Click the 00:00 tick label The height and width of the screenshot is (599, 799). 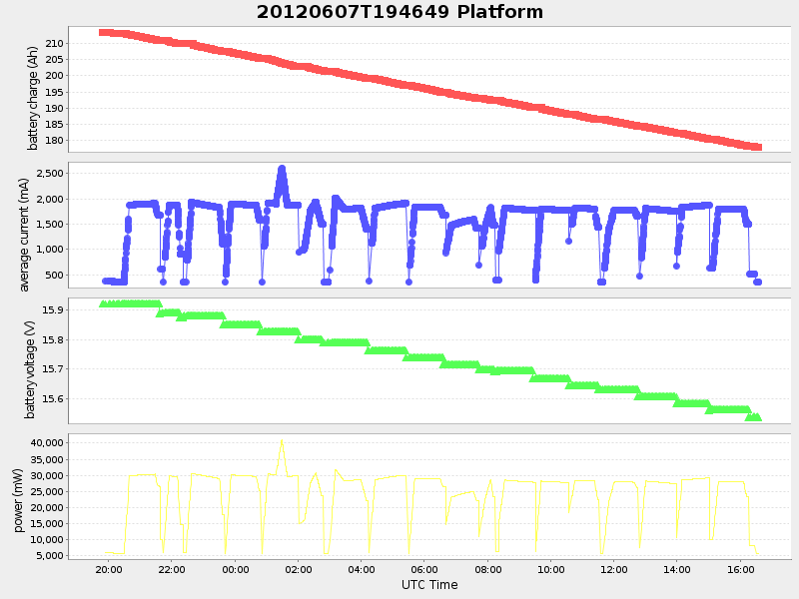point(236,570)
